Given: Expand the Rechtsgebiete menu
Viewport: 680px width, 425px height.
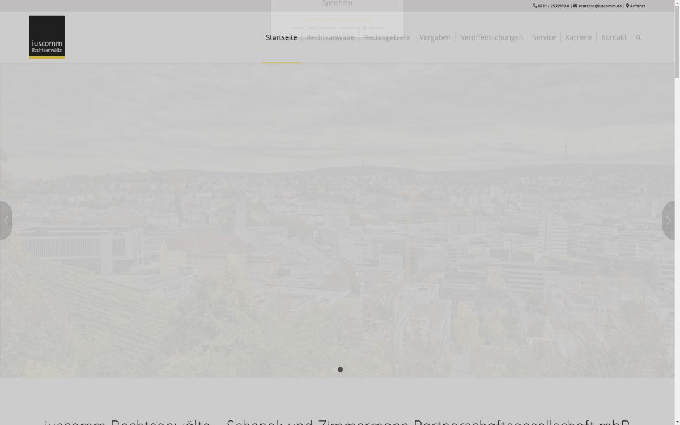Looking at the screenshot, I should [x=387, y=37].
